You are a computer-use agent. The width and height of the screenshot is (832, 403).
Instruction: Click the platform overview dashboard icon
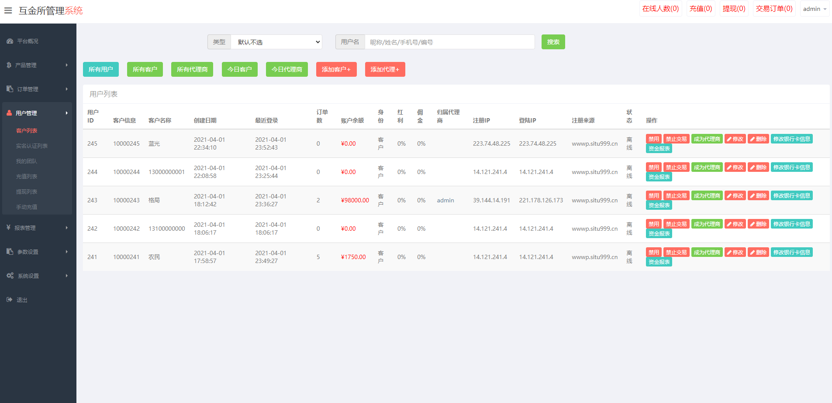coord(10,41)
